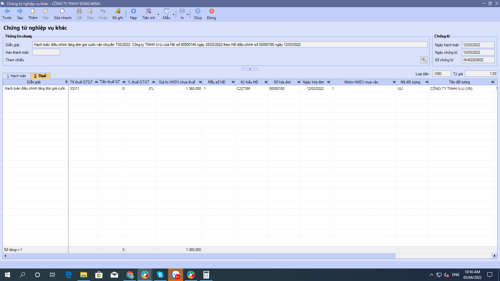The image size is (500, 281).
Task: Go to next voucher with Sau
Action: 20,14
